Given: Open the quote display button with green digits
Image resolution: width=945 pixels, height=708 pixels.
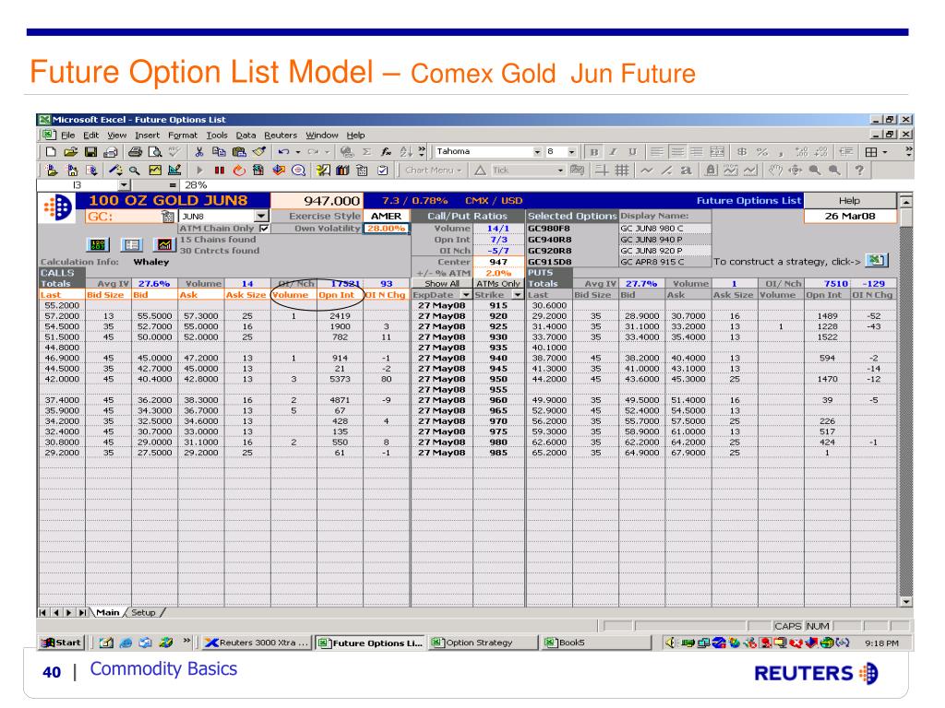Looking at the screenshot, I should click(x=98, y=244).
